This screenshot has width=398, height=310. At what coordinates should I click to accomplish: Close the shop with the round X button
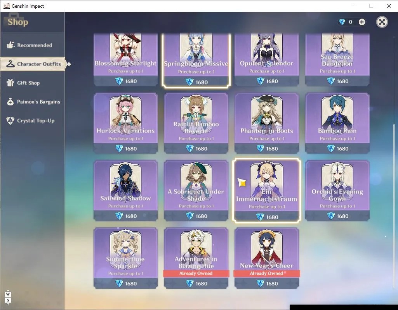coord(382,22)
